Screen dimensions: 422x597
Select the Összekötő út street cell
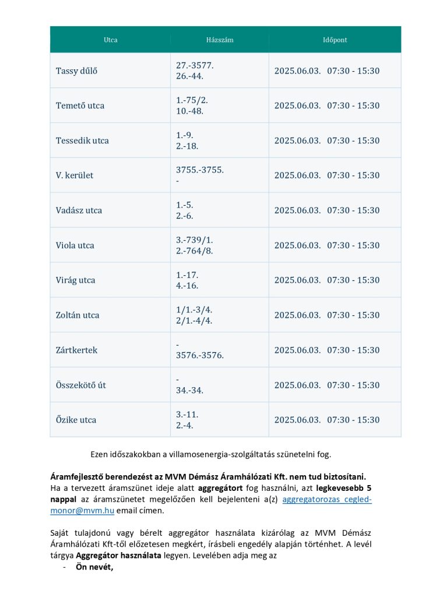(x=110, y=385)
